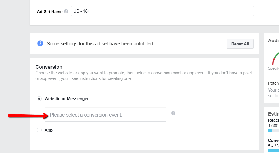
Task: Select the App radio button
Action: coord(39,130)
